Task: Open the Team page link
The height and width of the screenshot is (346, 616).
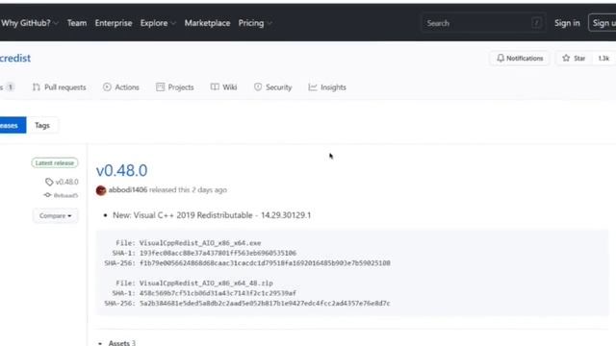Action: point(77,23)
